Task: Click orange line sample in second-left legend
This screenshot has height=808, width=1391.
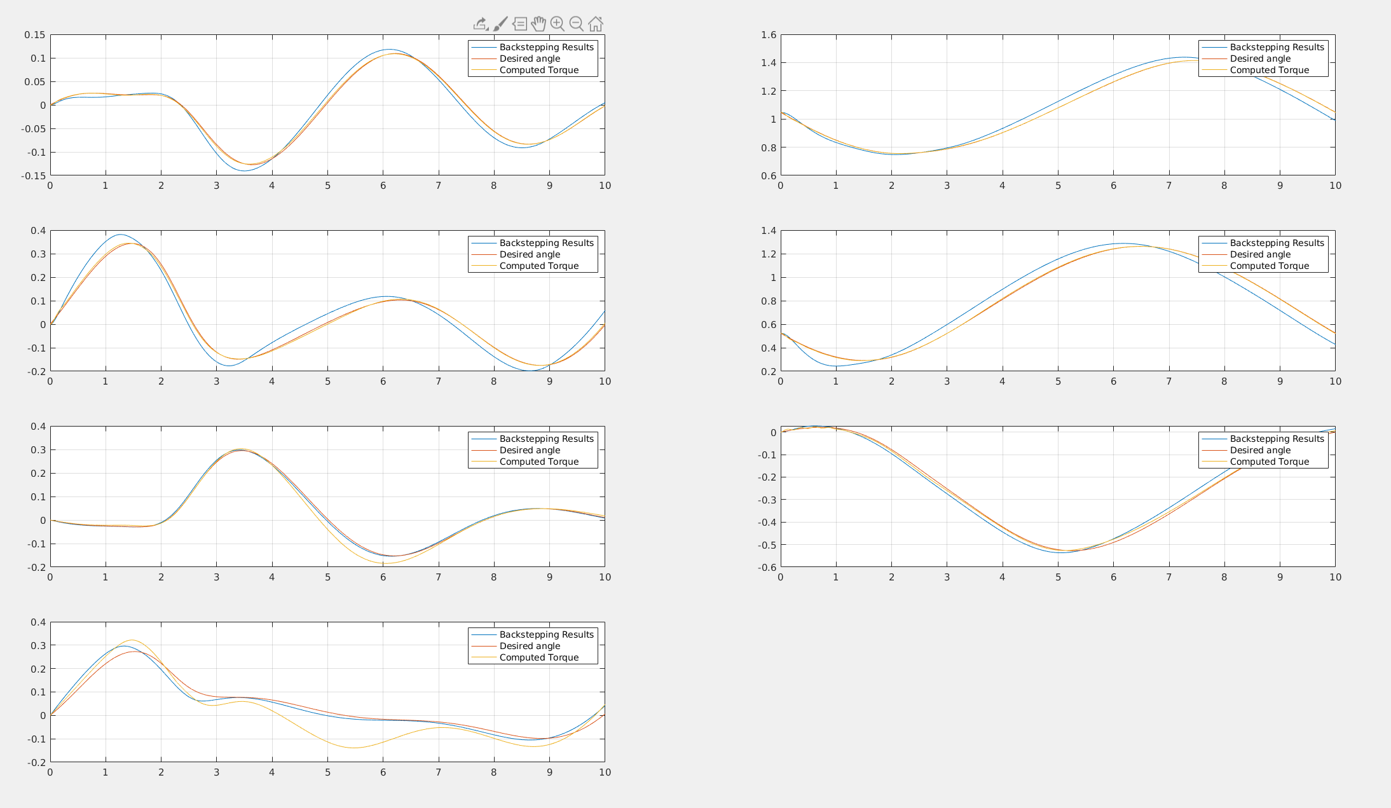Action: click(483, 254)
